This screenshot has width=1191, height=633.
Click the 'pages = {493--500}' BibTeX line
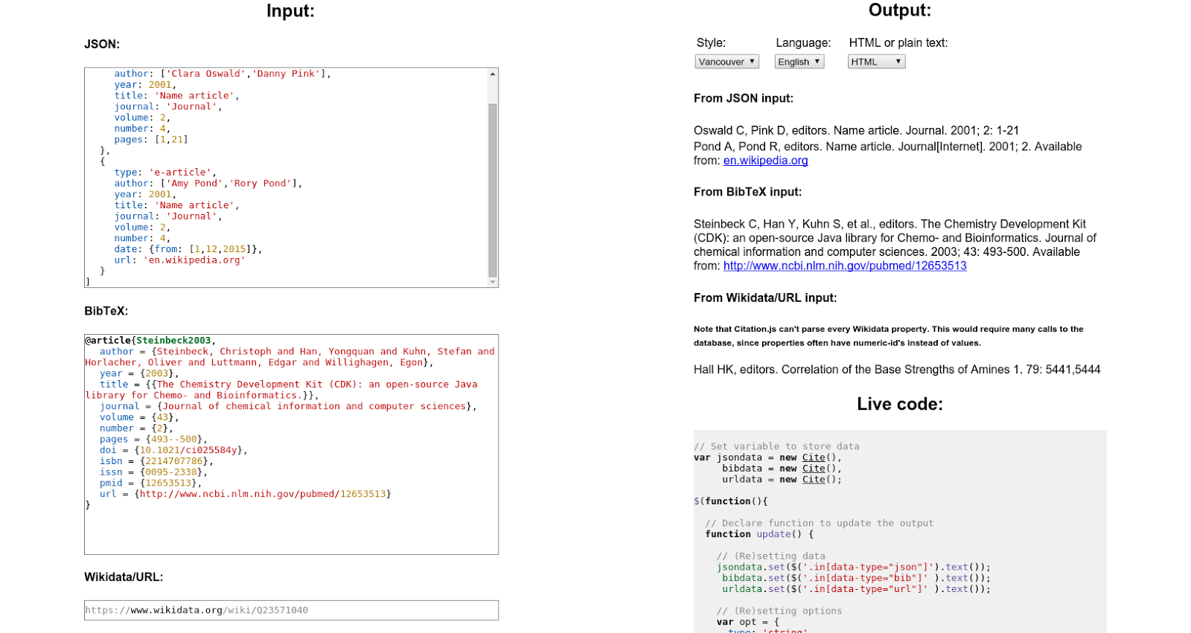[153, 440]
